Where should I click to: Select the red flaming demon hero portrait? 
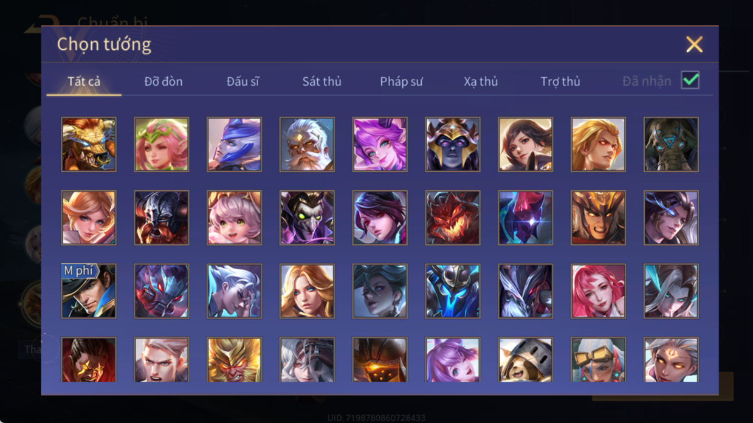pyautogui.click(x=453, y=218)
